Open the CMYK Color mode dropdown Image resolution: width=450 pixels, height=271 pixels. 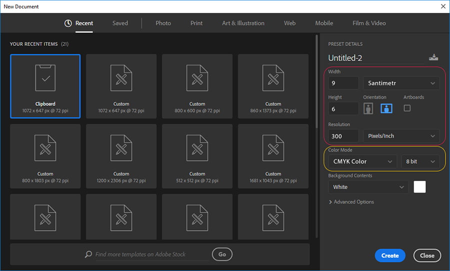[x=362, y=162]
